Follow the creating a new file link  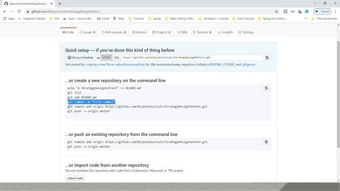(98, 65)
